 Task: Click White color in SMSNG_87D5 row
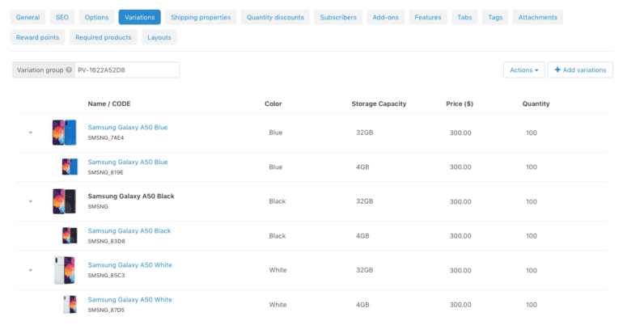(x=278, y=304)
